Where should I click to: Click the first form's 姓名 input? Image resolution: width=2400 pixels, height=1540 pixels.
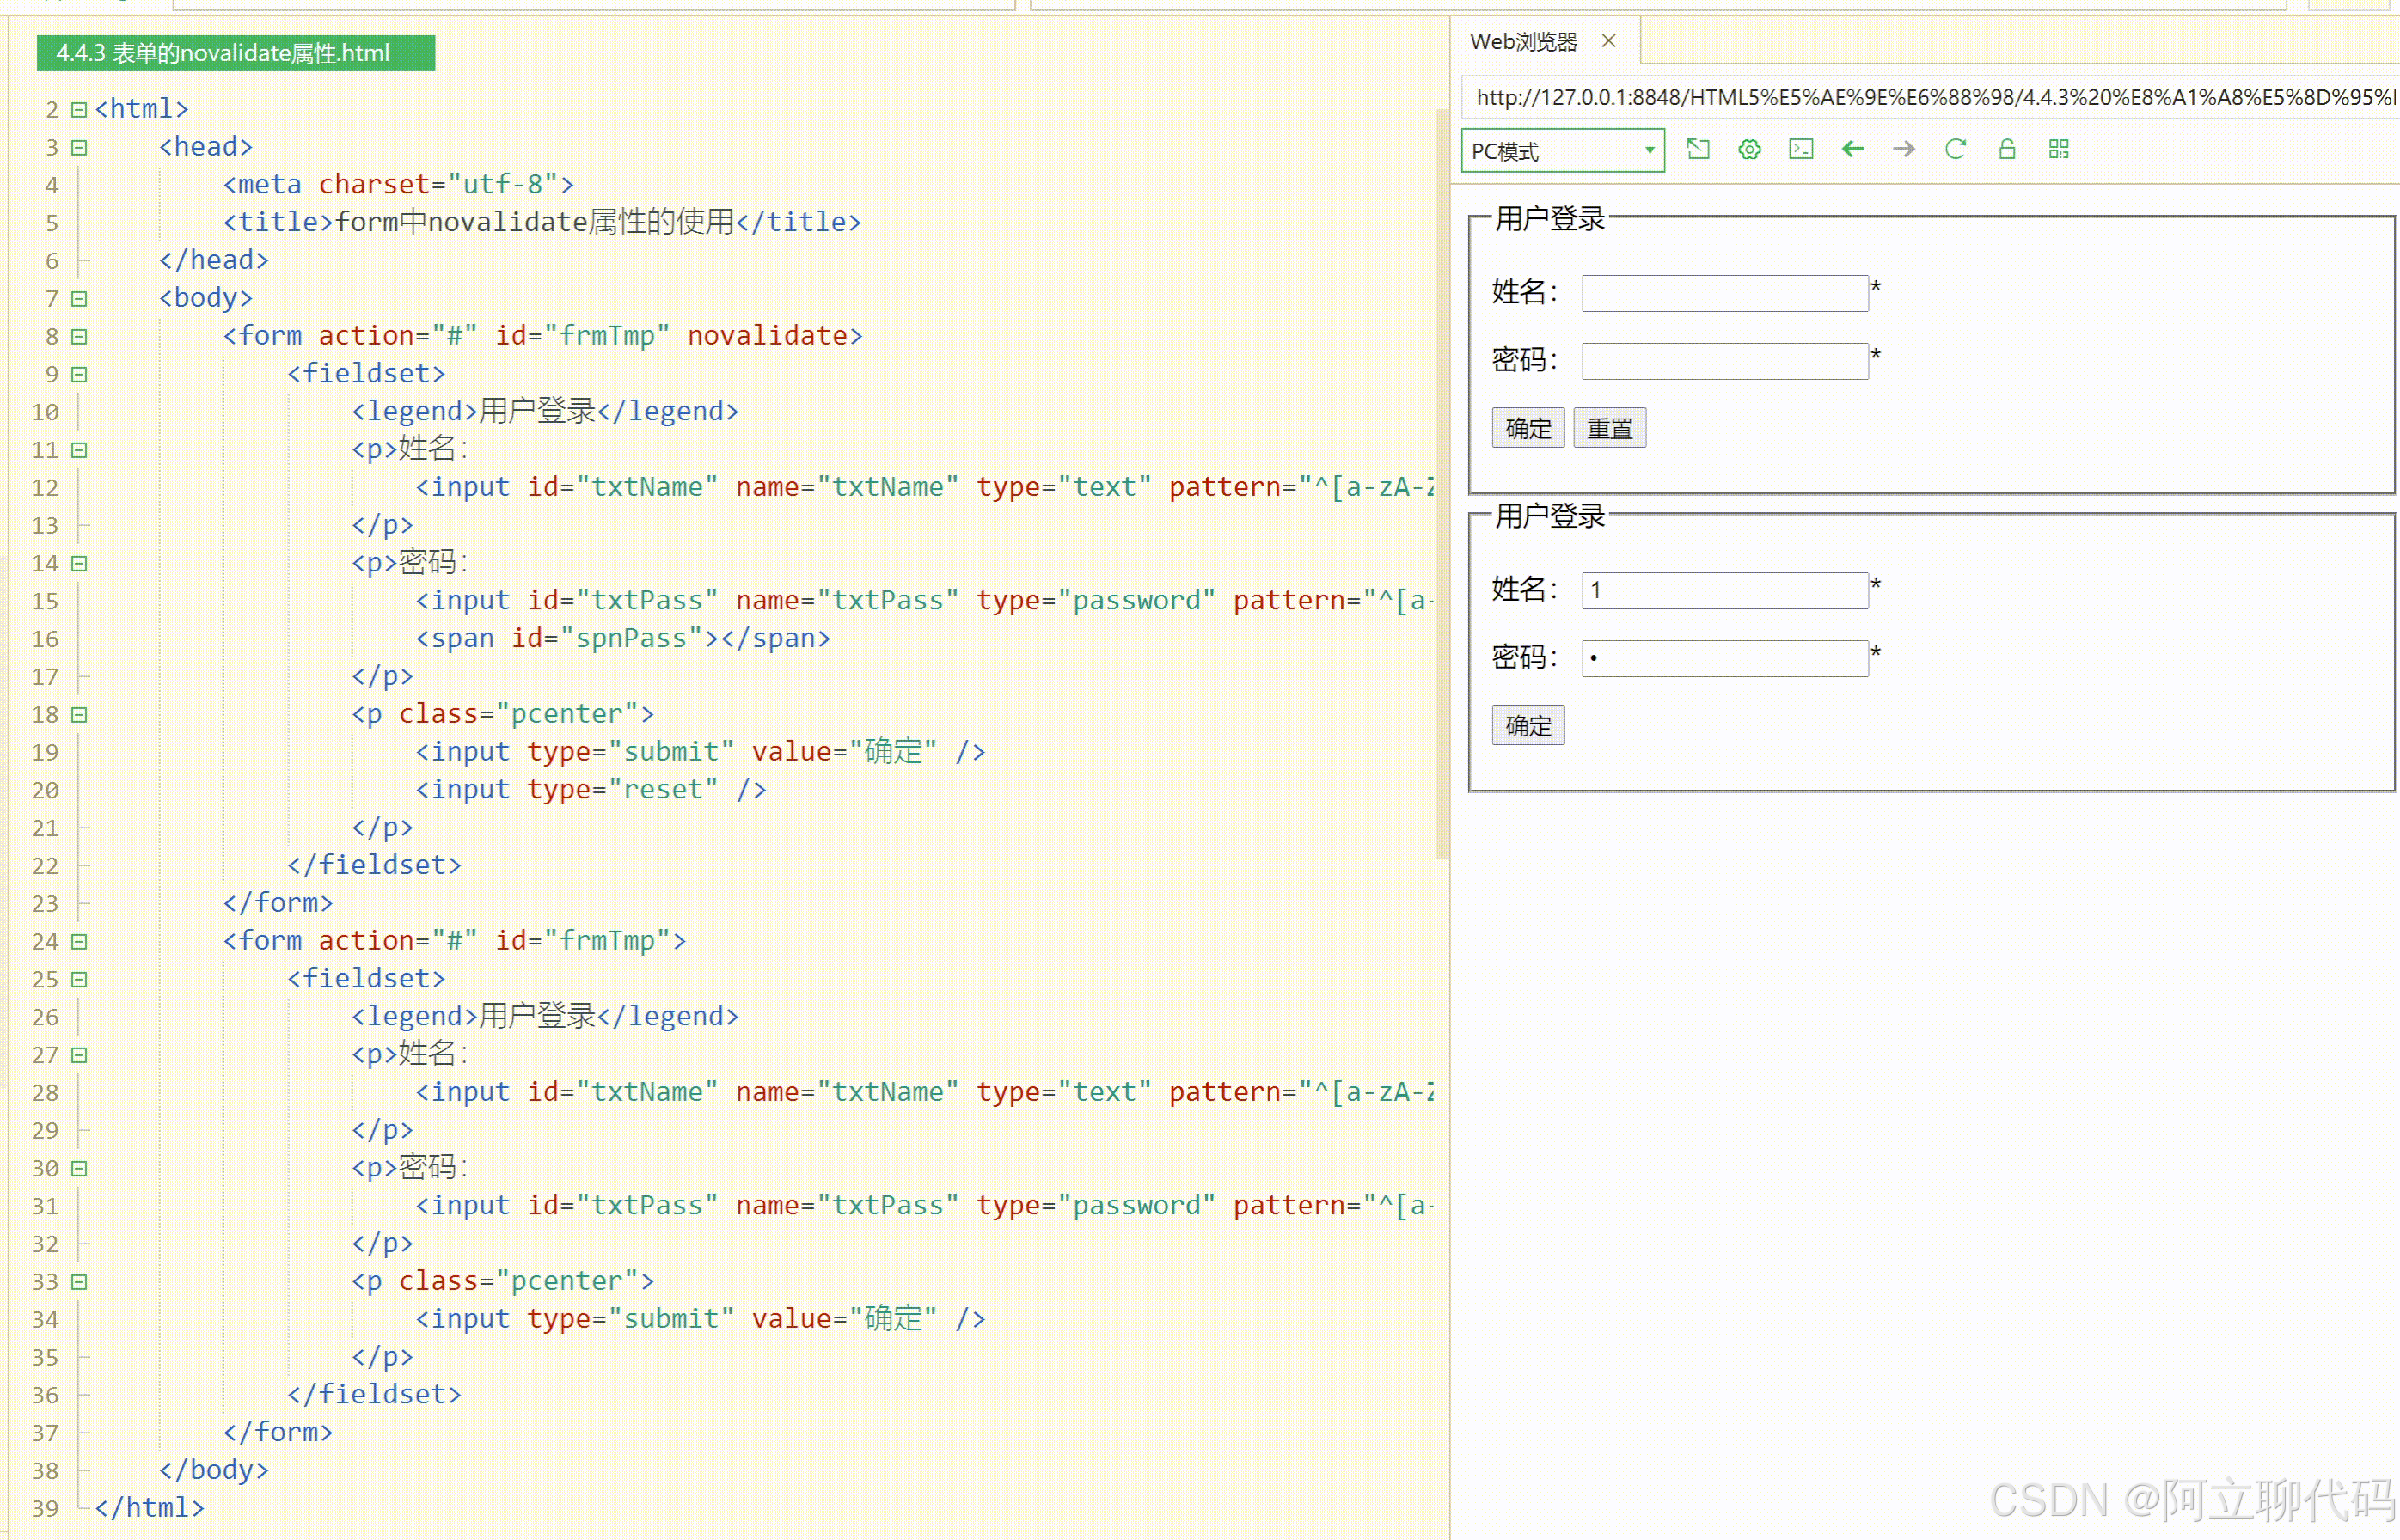(x=1724, y=293)
